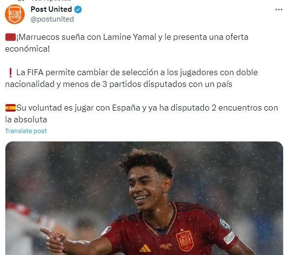
Task: Click the Translate post link
Action: pos(26,131)
